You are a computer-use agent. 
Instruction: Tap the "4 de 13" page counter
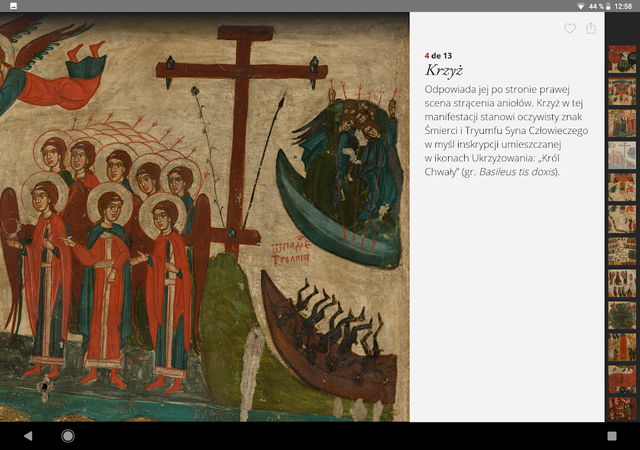[438, 56]
